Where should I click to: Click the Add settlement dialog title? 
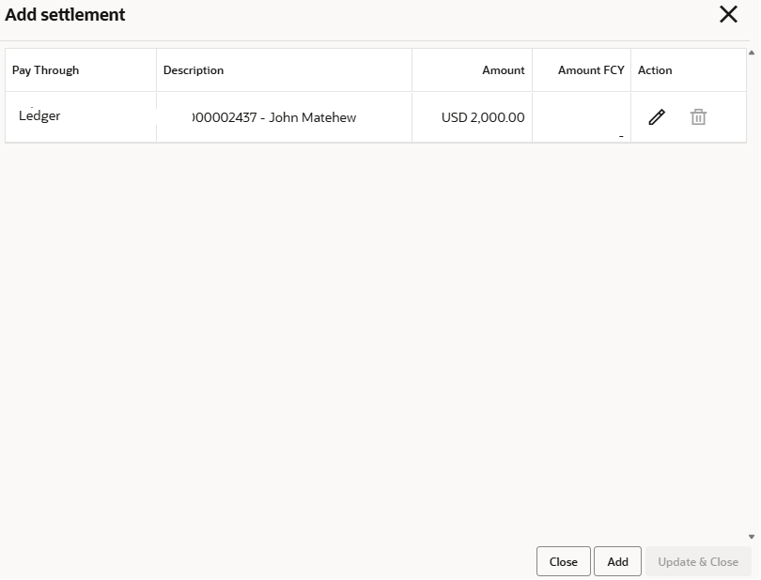[65, 15]
